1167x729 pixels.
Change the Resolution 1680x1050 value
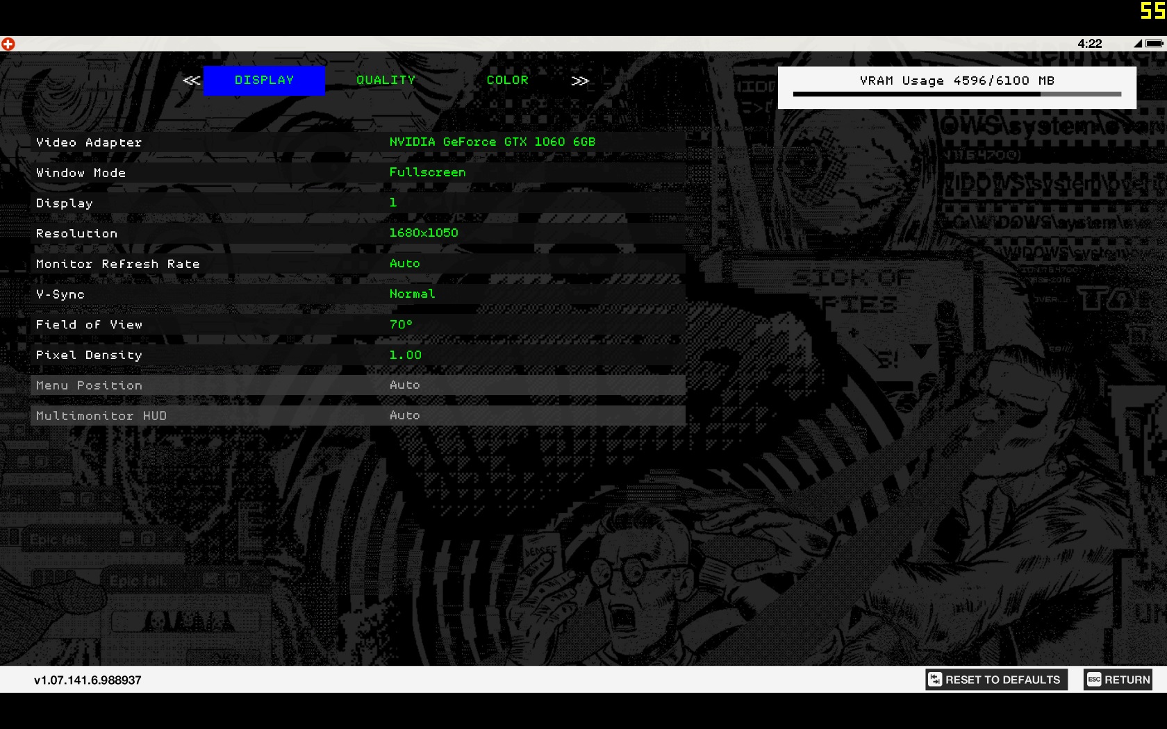click(424, 233)
